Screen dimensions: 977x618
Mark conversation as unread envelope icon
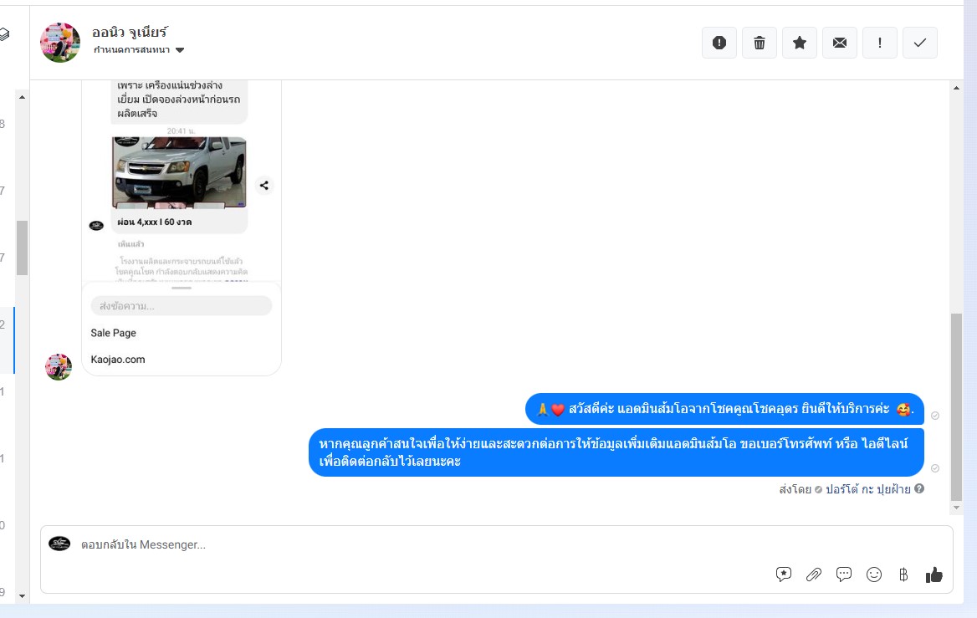[x=839, y=43]
